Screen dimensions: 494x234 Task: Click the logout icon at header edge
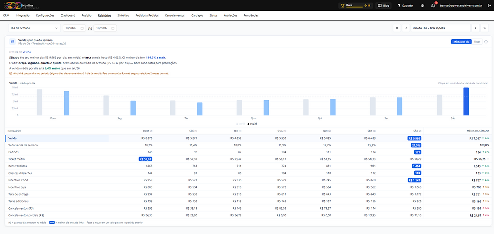coord(489,6)
